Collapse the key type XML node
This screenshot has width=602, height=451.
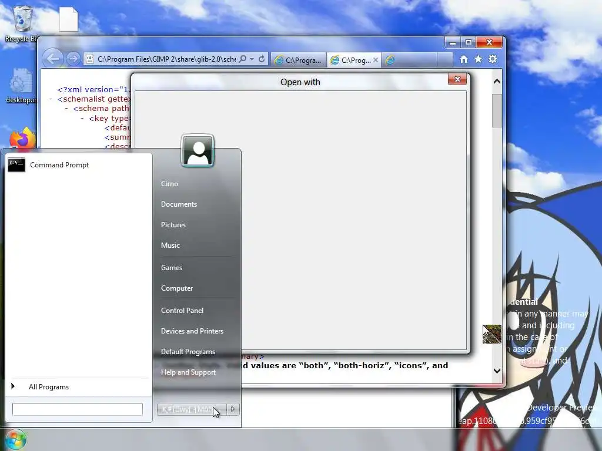[x=82, y=118]
